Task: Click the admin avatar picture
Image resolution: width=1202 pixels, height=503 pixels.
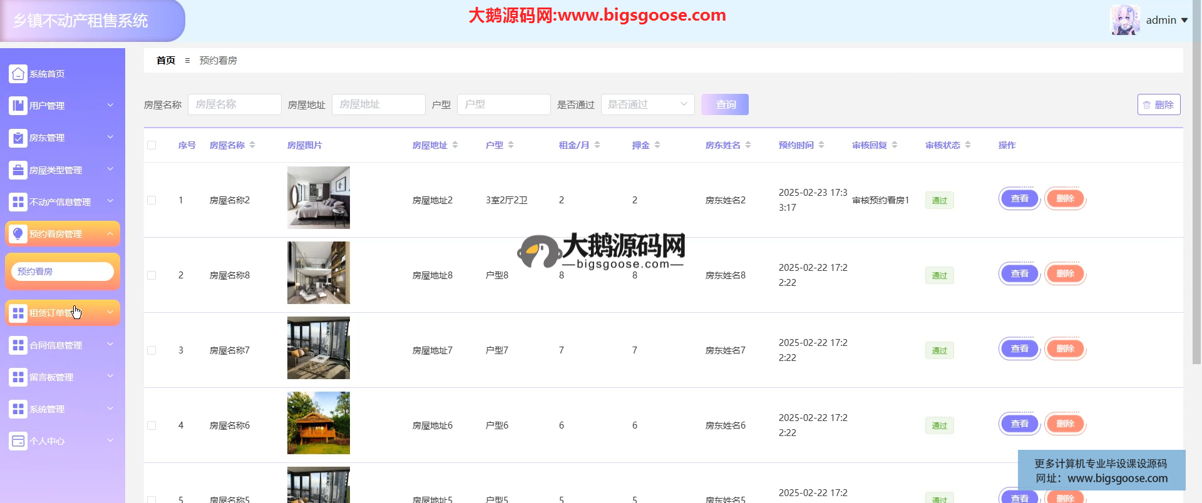Action: [x=1125, y=20]
